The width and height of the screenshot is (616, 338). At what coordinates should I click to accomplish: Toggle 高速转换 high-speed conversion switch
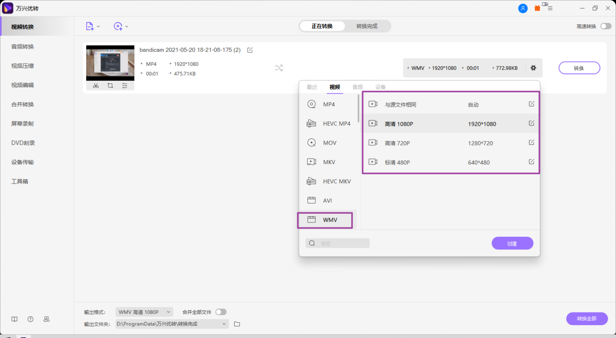tap(606, 26)
